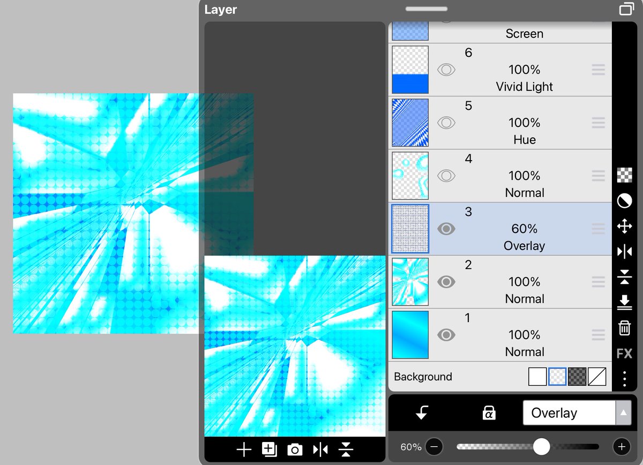Add a new layer with plus icon
Image resolution: width=643 pixels, height=465 pixels.
point(244,449)
